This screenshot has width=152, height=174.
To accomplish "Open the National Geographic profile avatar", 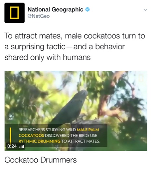I will [14, 13].
